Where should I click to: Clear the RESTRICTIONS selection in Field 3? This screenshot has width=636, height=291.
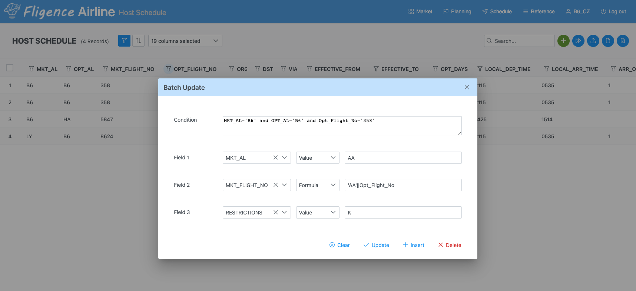click(x=275, y=212)
